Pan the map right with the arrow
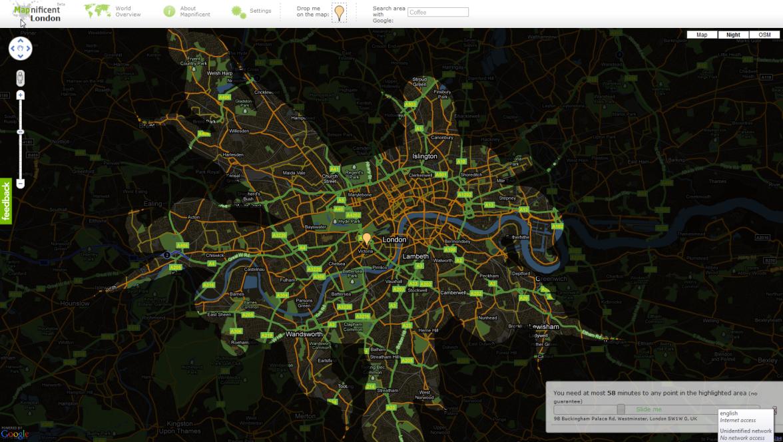783x442 pixels. [x=29, y=49]
